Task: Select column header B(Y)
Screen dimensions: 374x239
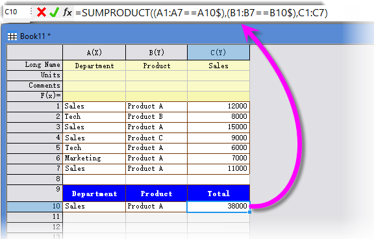Action: click(x=156, y=52)
